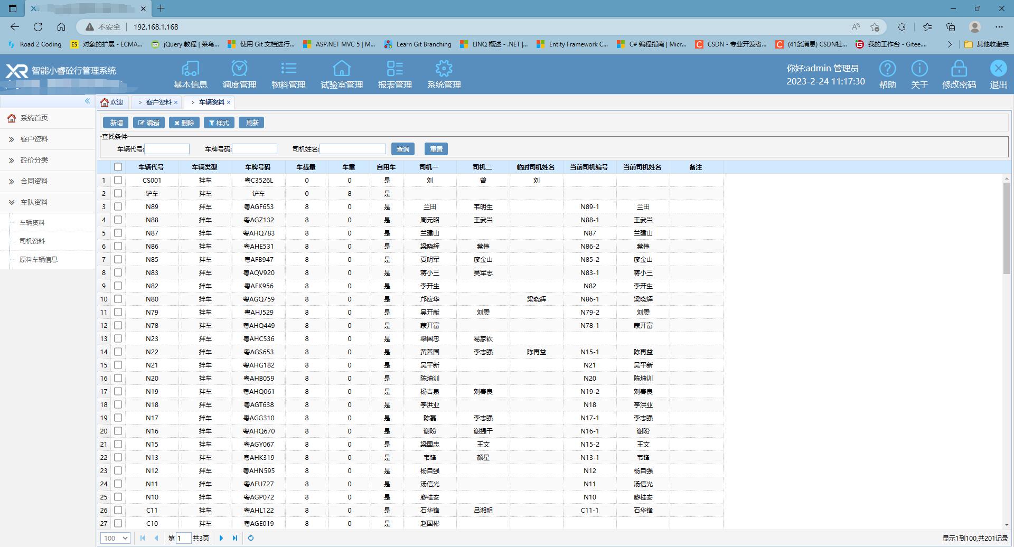Switch to the 欢迎 tab
Viewport: 1014px width, 547px height.
tap(112, 102)
